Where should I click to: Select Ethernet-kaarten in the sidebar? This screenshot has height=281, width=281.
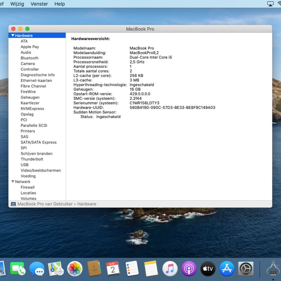(x=37, y=80)
